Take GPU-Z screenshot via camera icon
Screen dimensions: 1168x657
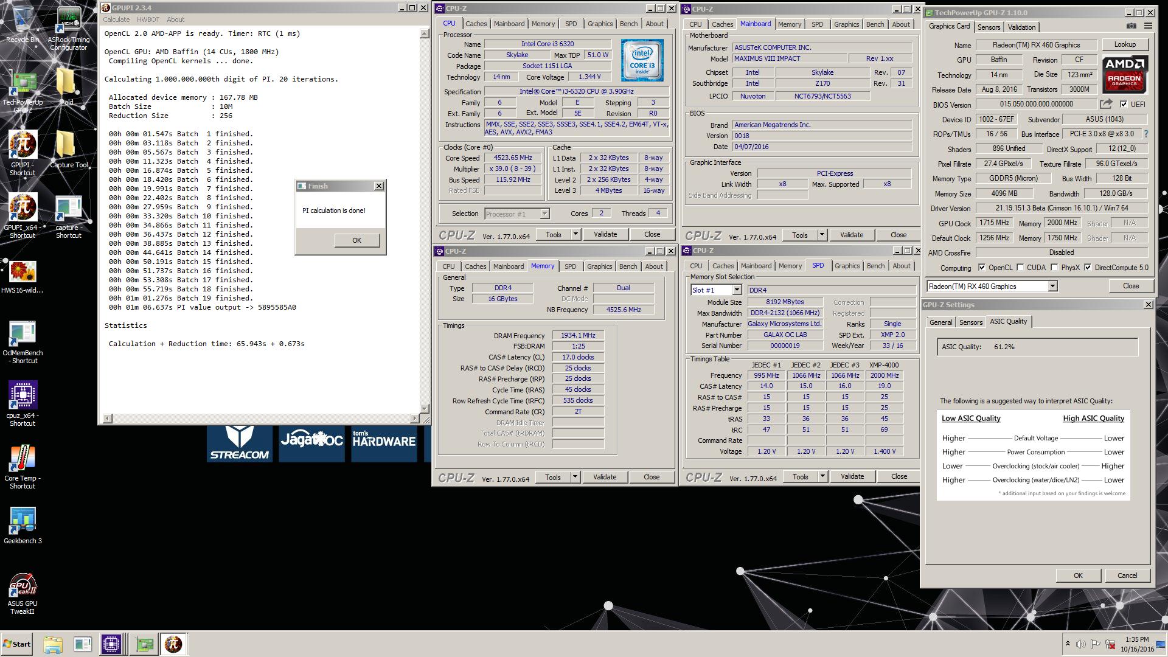click(1131, 26)
